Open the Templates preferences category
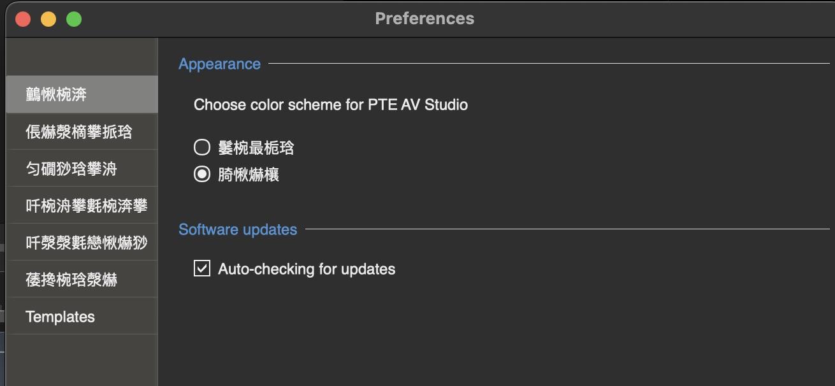 (x=60, y=317)
